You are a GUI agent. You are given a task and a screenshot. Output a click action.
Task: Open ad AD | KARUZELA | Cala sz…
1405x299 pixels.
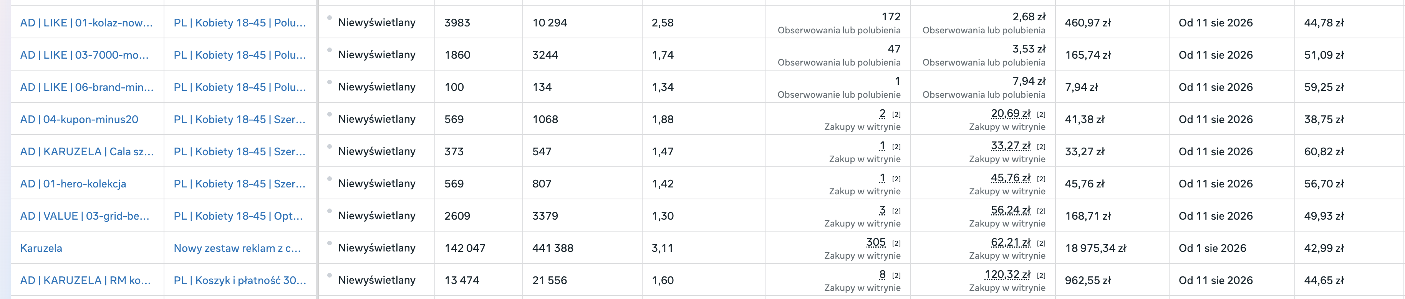pyautogui.click(x=87, y=151)
